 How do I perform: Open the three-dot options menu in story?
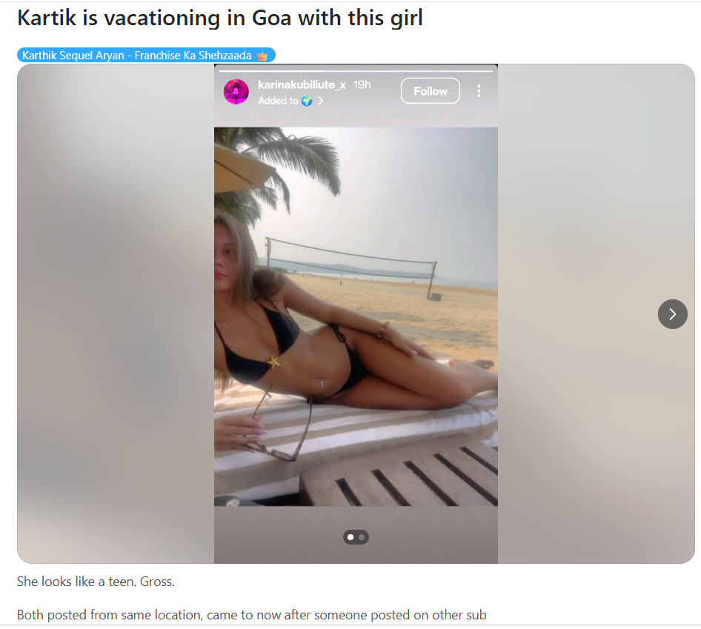(x=479, y=90)
